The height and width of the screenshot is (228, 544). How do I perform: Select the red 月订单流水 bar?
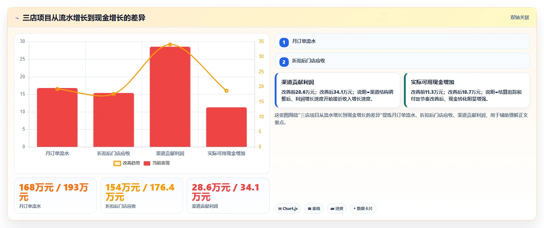point(57,117)
